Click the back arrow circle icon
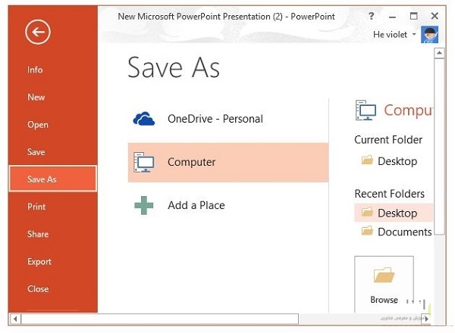Screen dimensions: 455x333 (36, 32)
